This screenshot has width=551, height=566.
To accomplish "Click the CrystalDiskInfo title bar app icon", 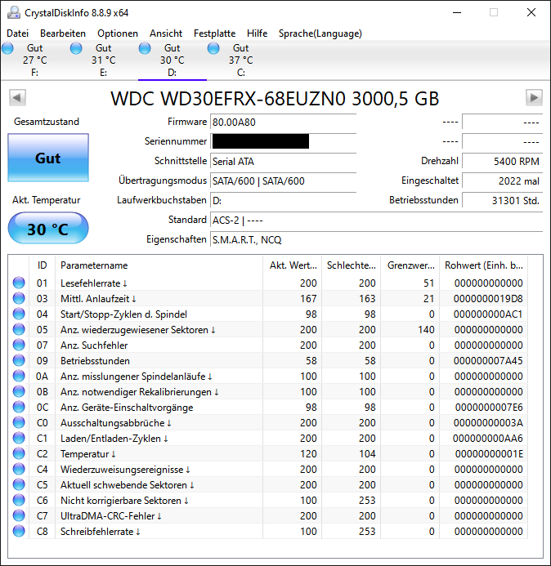I will click(14, 12).
